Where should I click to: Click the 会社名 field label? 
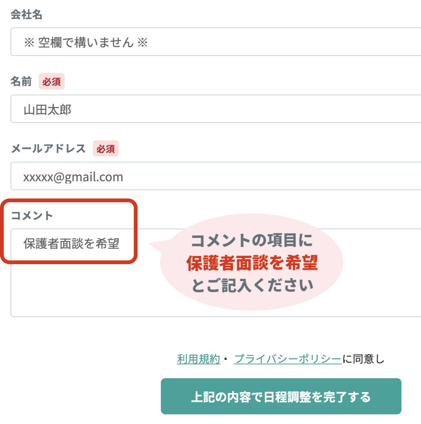tap(26, 15)
